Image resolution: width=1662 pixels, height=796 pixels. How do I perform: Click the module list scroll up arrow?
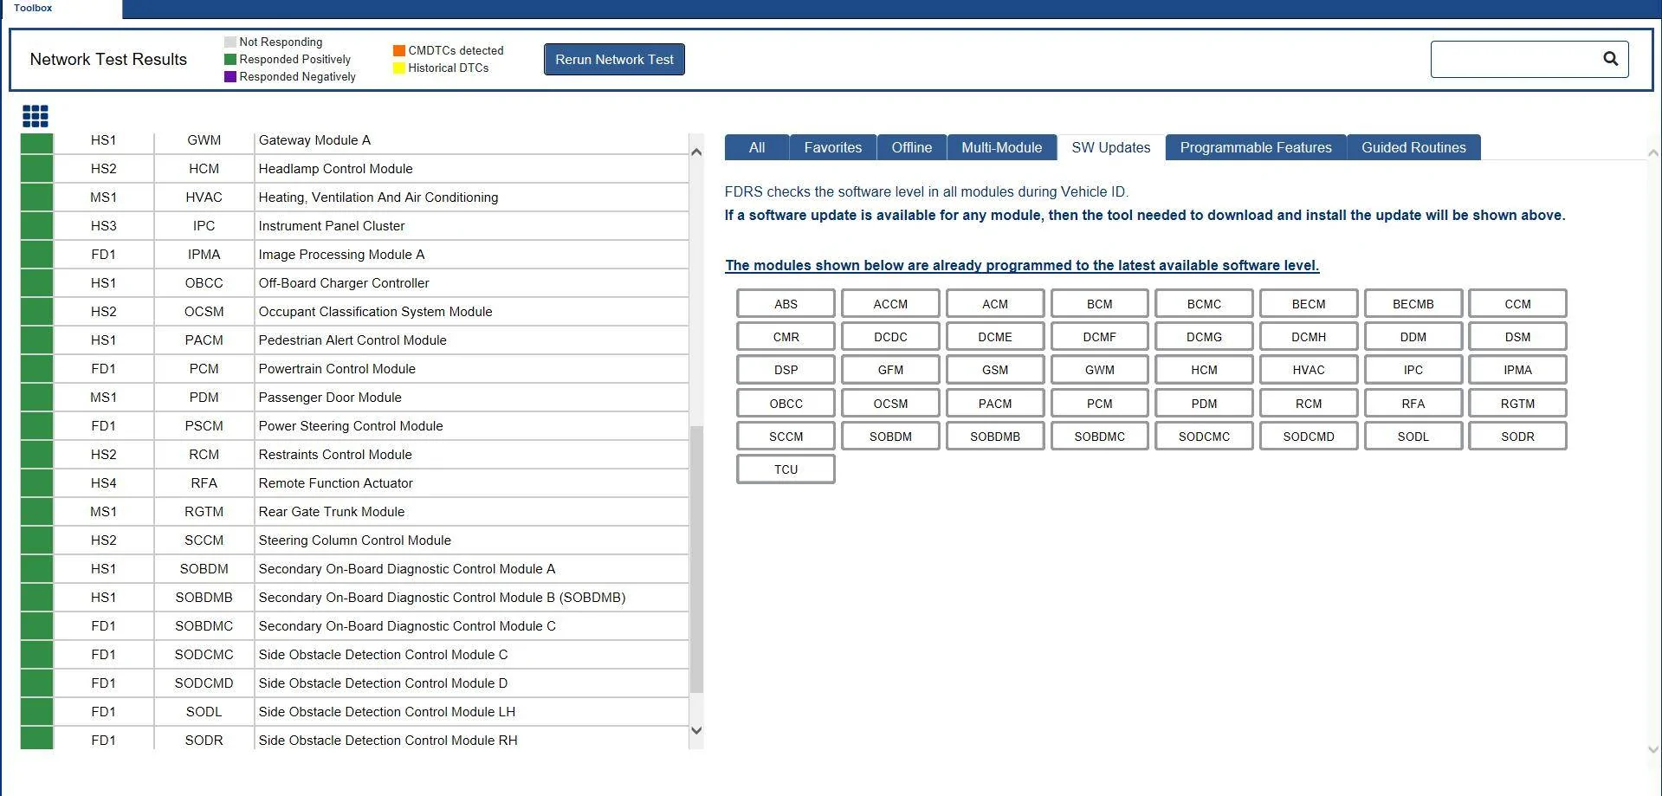point(696,152)
